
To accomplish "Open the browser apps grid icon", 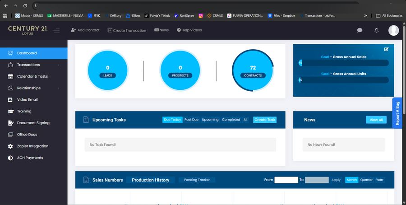I will pyautogui.click(x=5, y=16).
